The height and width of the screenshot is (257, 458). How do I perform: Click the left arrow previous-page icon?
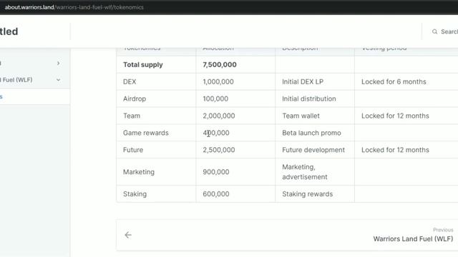pyautogui.click(x=128, y=235)
